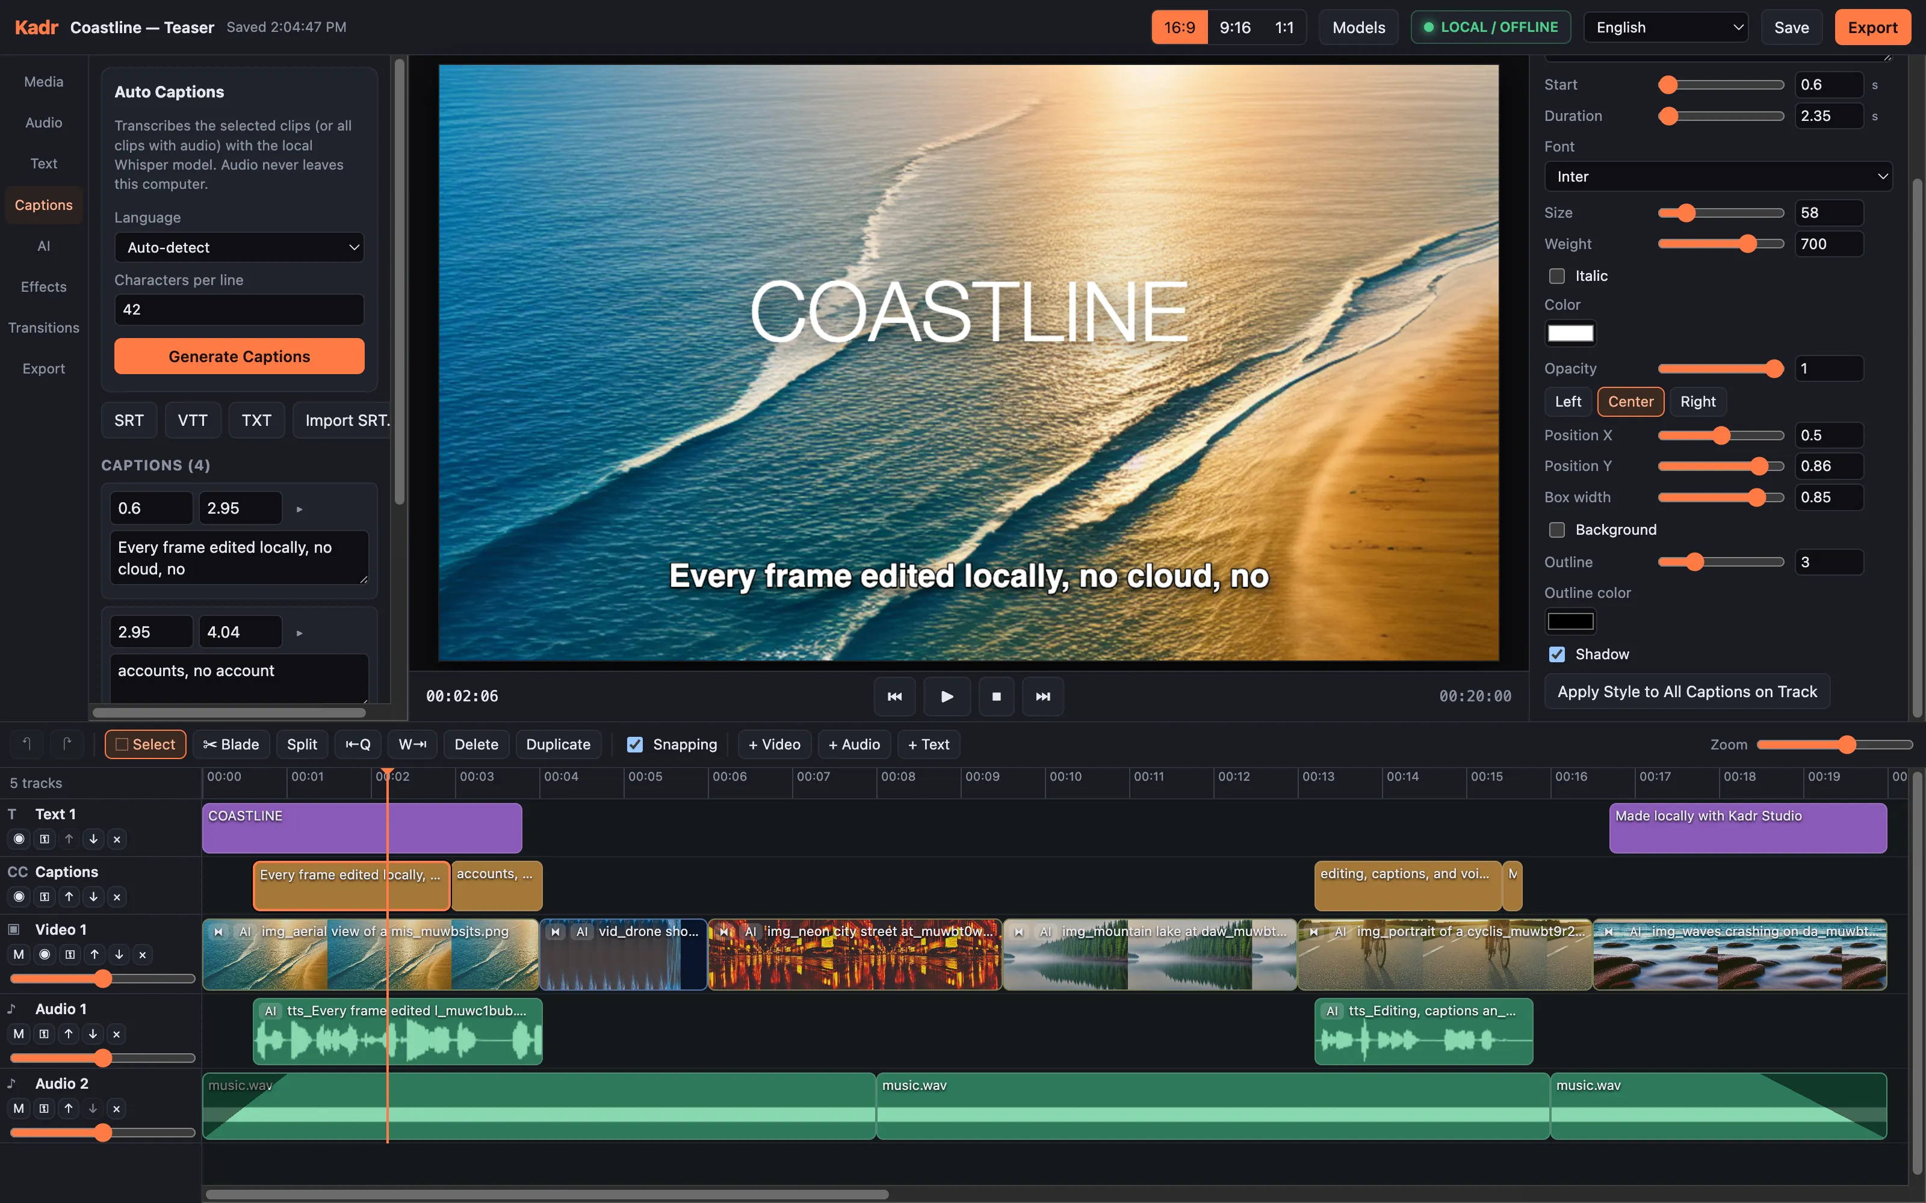Click the undo arrow icon in the timeline toolbar
Viewport: 1926px width, 1203px height.
pyautogui.click(x=27, y=744)
